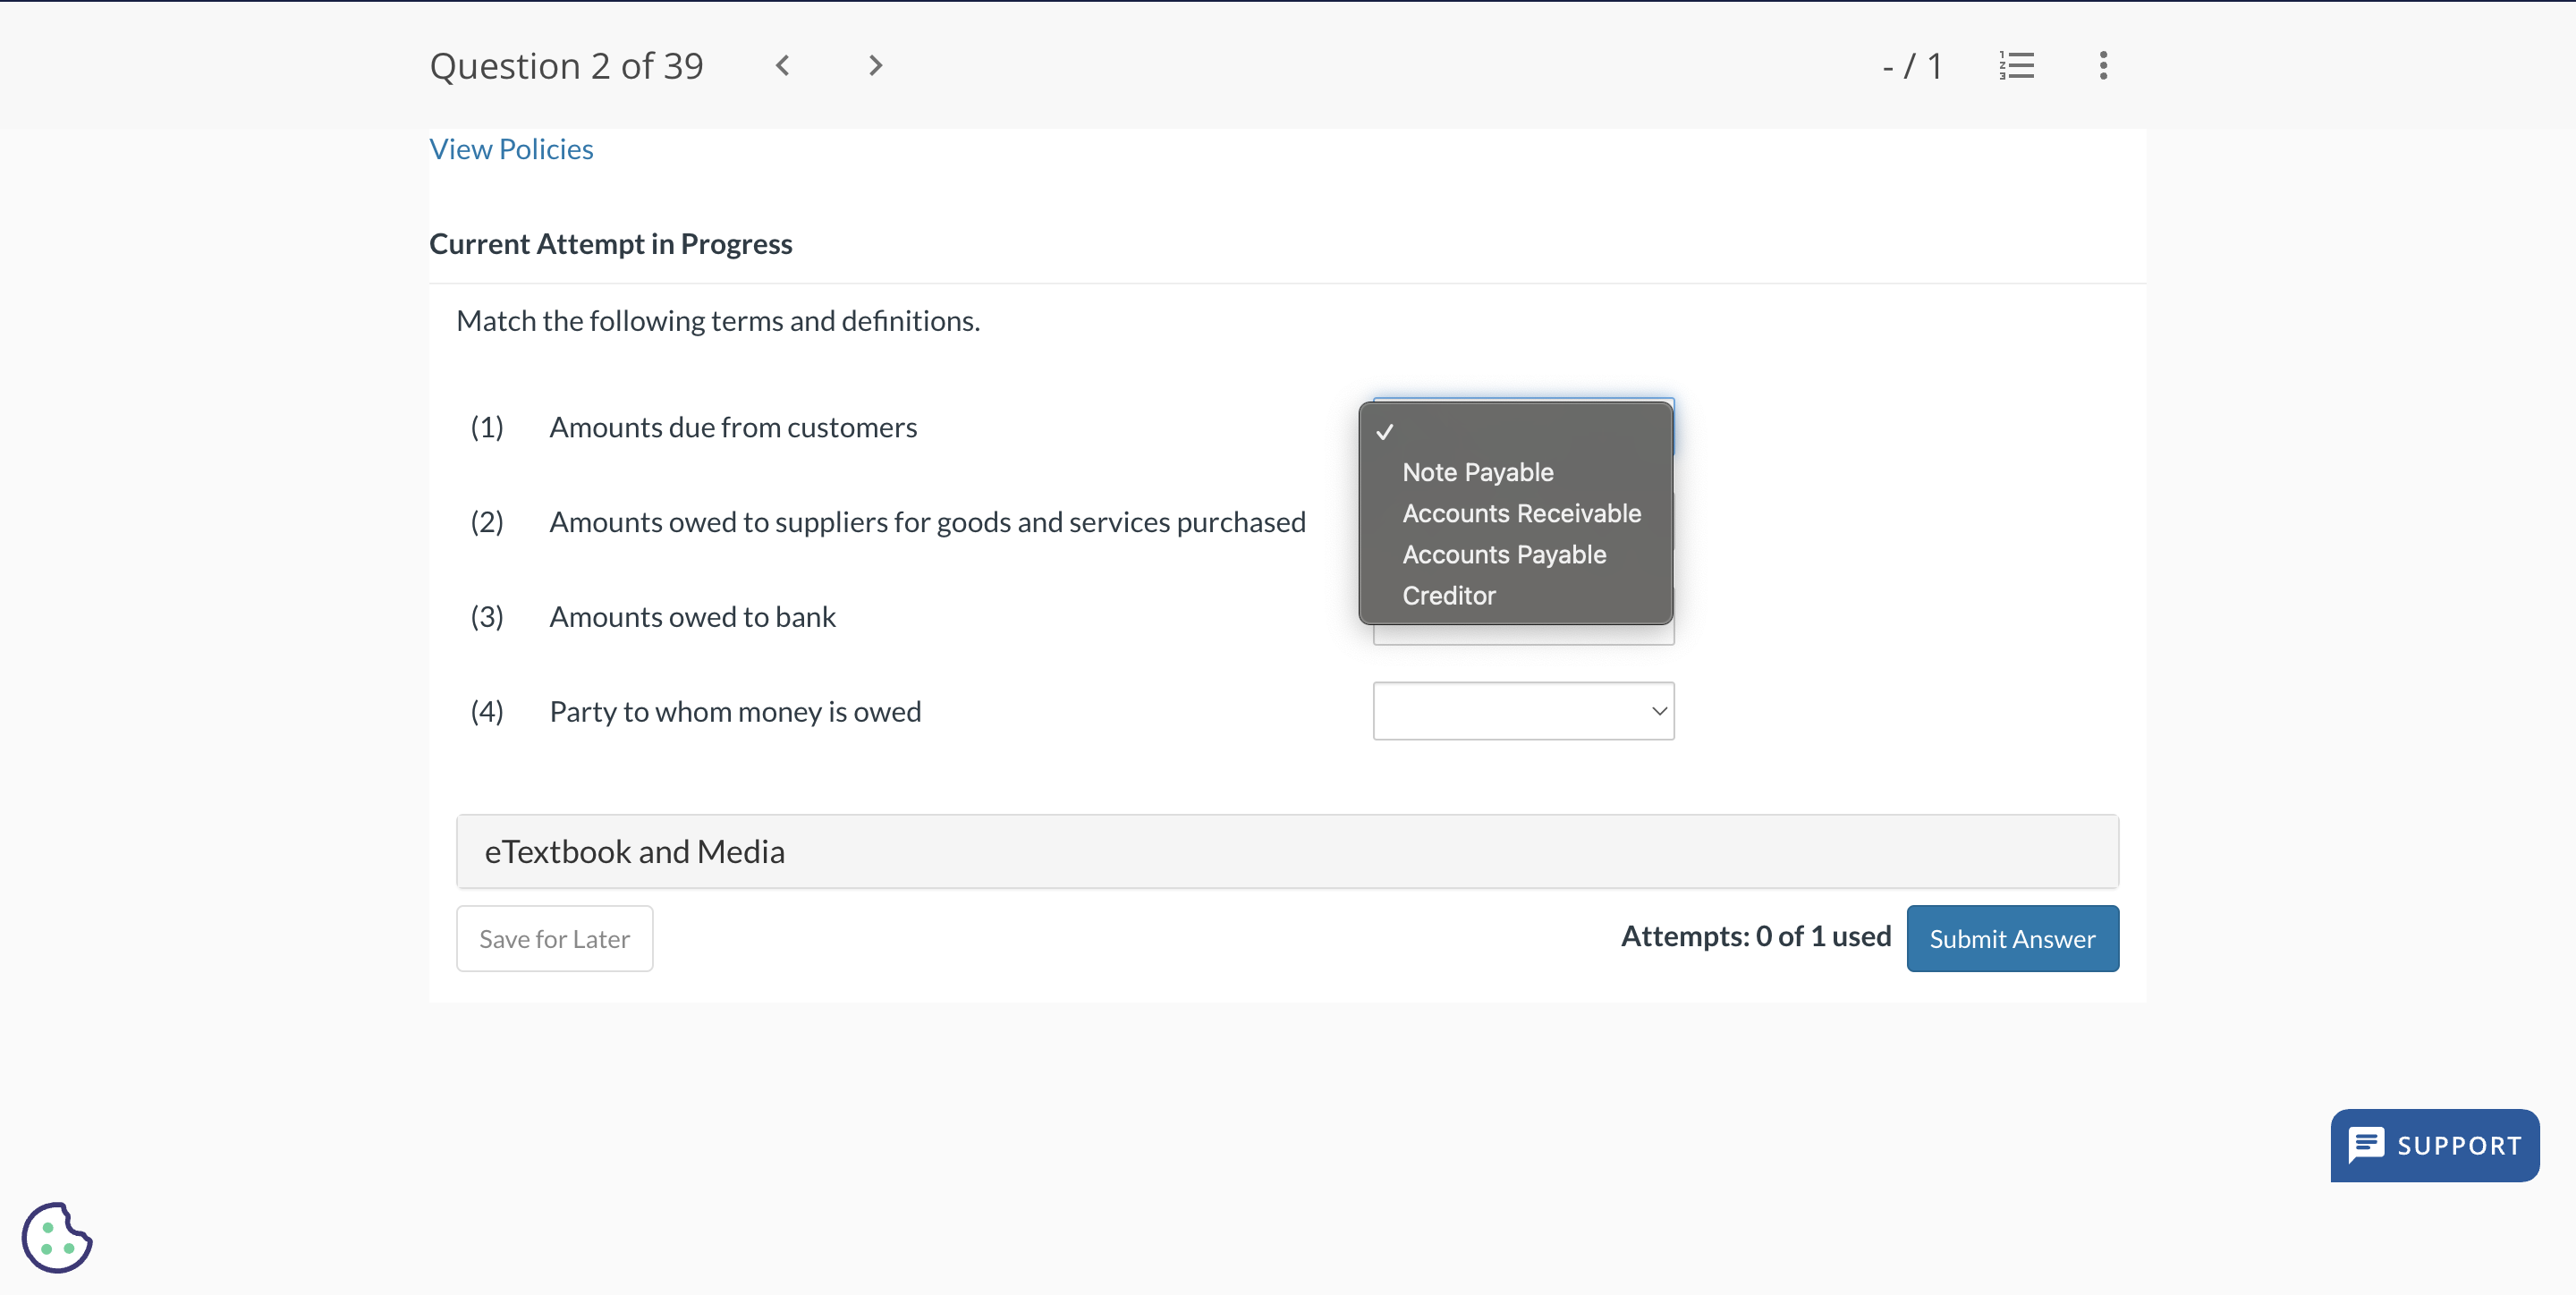Go to the next question arrow

(x=875, y=66)
